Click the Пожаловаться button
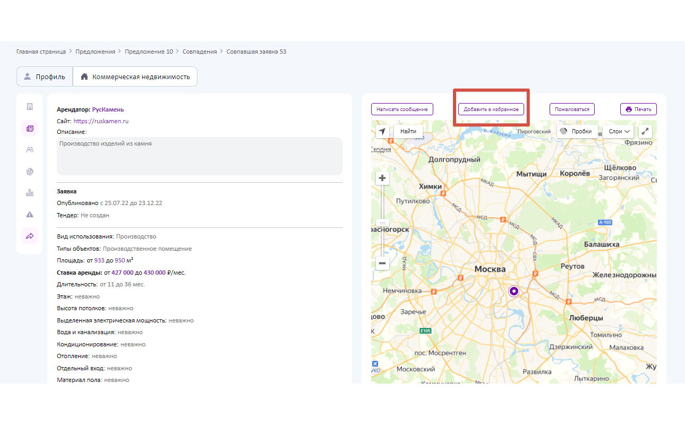 pos(572,109)
